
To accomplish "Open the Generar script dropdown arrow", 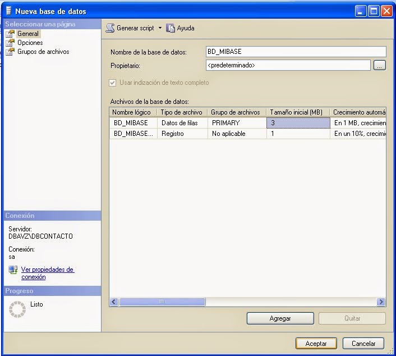I will [x=160, y=28].
